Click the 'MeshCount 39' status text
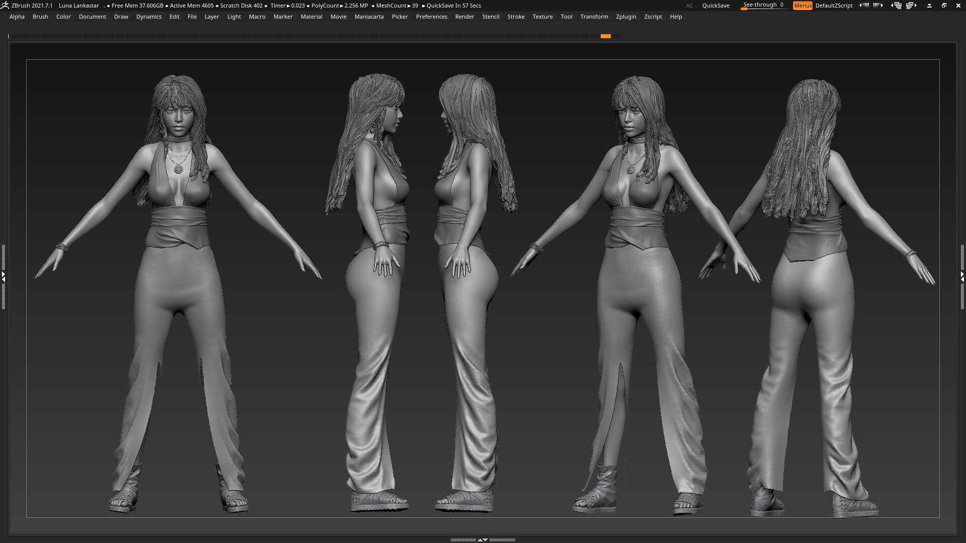Viewport: 966px width, 543px height. (x=397, y=6)
